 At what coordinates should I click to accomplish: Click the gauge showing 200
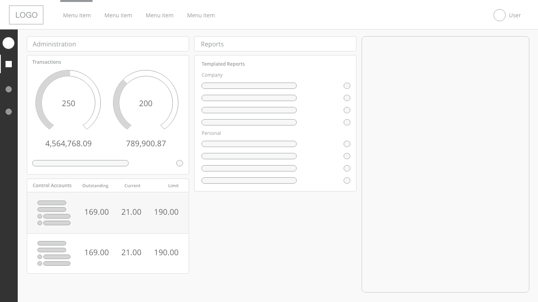pyautogui.click(x=146, y=100)
